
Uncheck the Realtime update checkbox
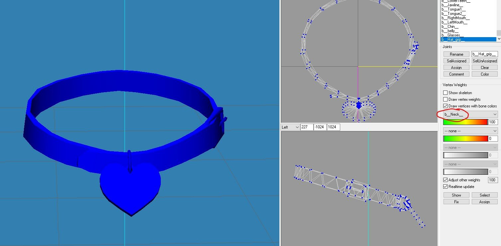(x=446, y=187)
